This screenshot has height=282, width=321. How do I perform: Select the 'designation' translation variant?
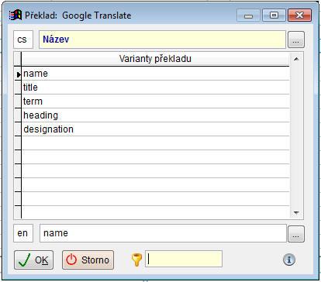(x=155, y=129)
